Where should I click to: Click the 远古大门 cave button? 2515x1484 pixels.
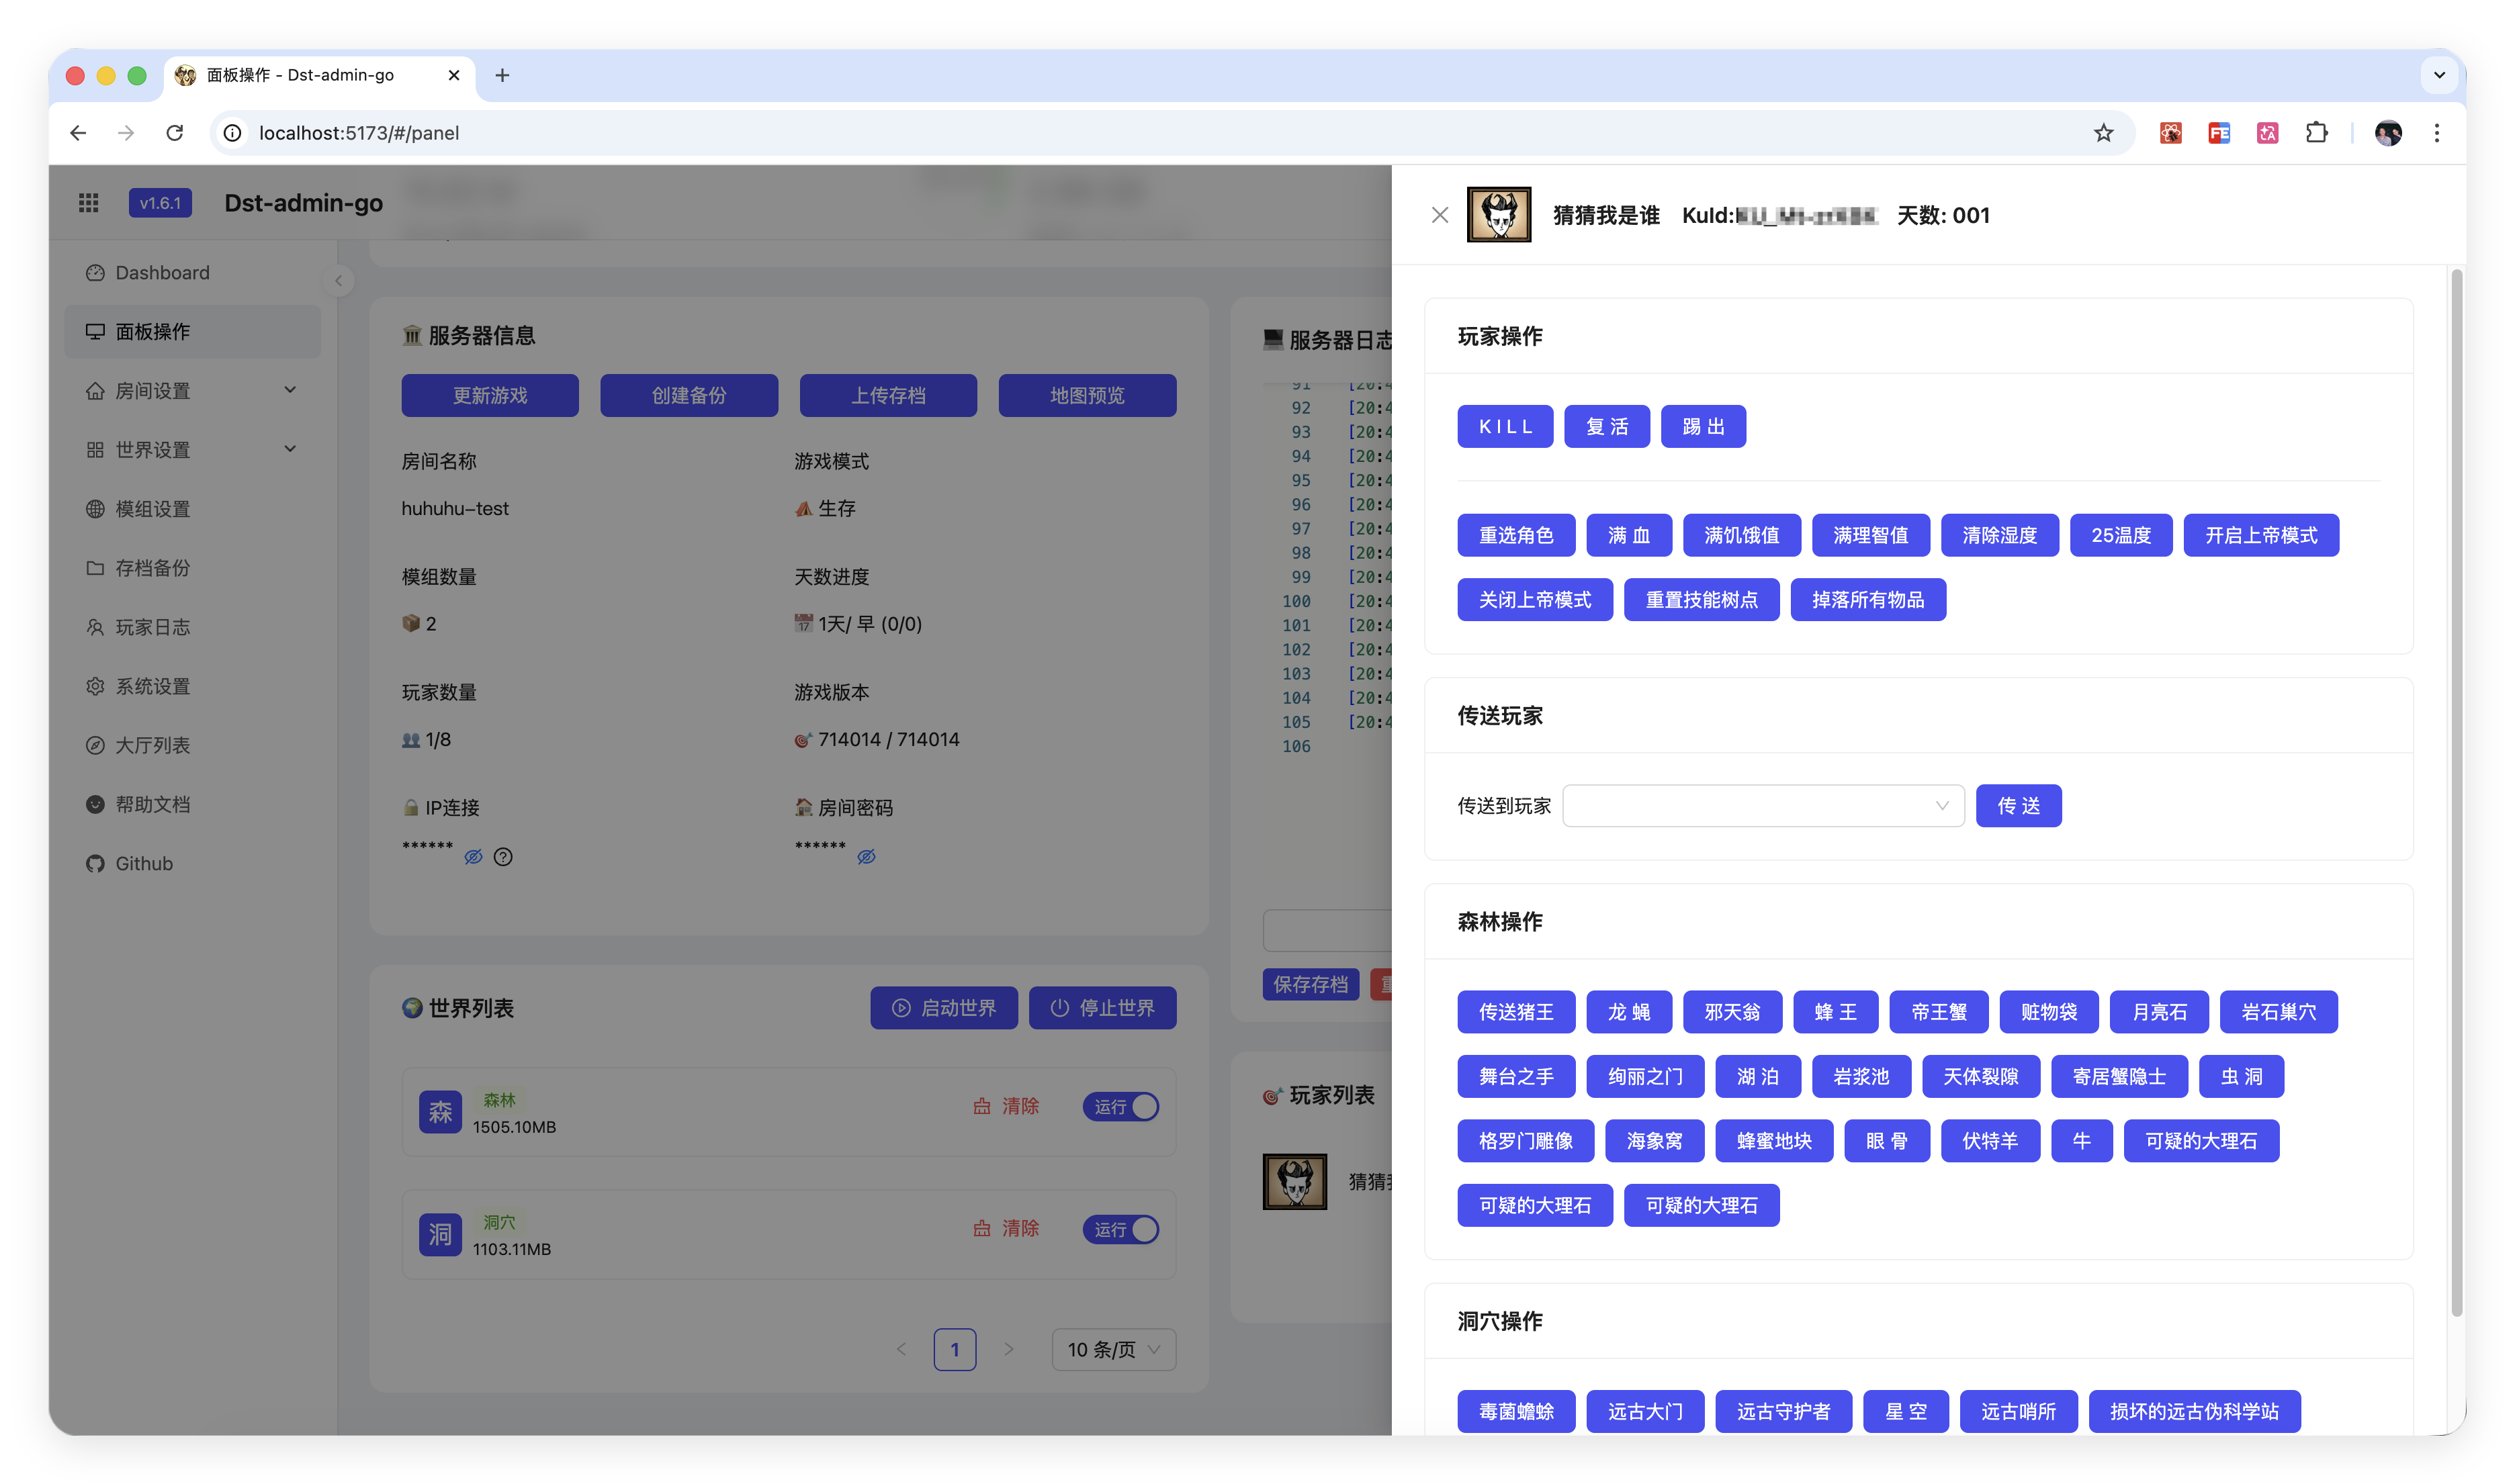1644,1412
